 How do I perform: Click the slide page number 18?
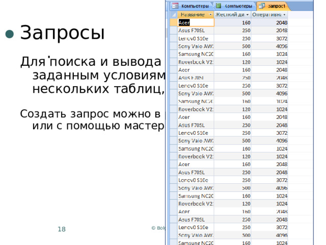(62, 229)
